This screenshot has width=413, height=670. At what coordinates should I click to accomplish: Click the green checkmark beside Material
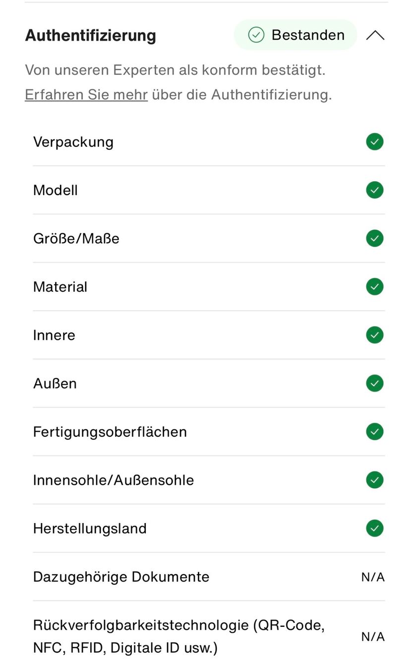point(375,287)
